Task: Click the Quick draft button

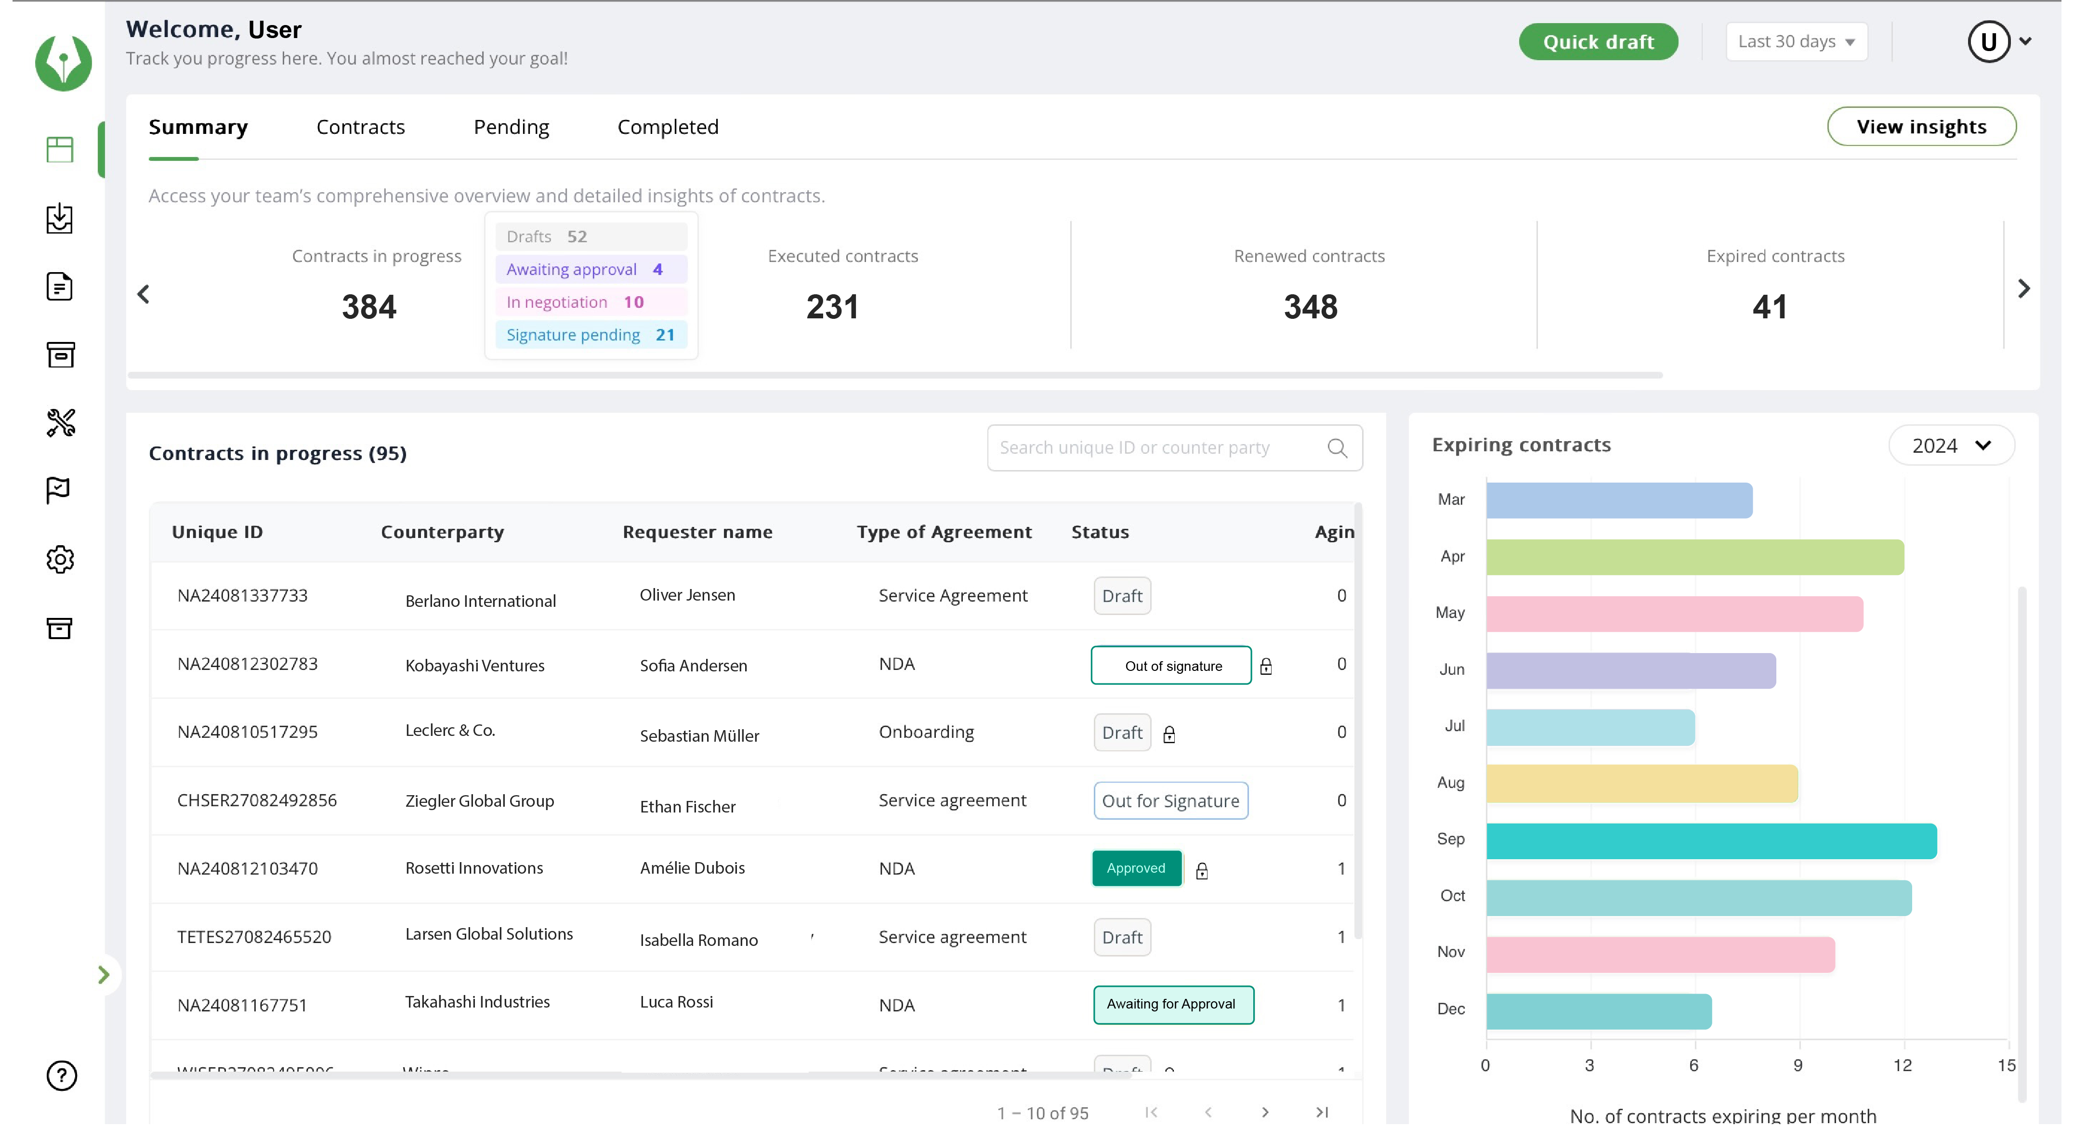Action: coord(1598,42)
